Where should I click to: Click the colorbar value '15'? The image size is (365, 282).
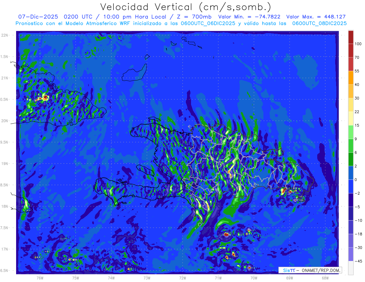click(357, 125)
